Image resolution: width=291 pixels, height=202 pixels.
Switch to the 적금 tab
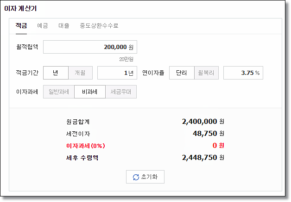click(21, 25)
